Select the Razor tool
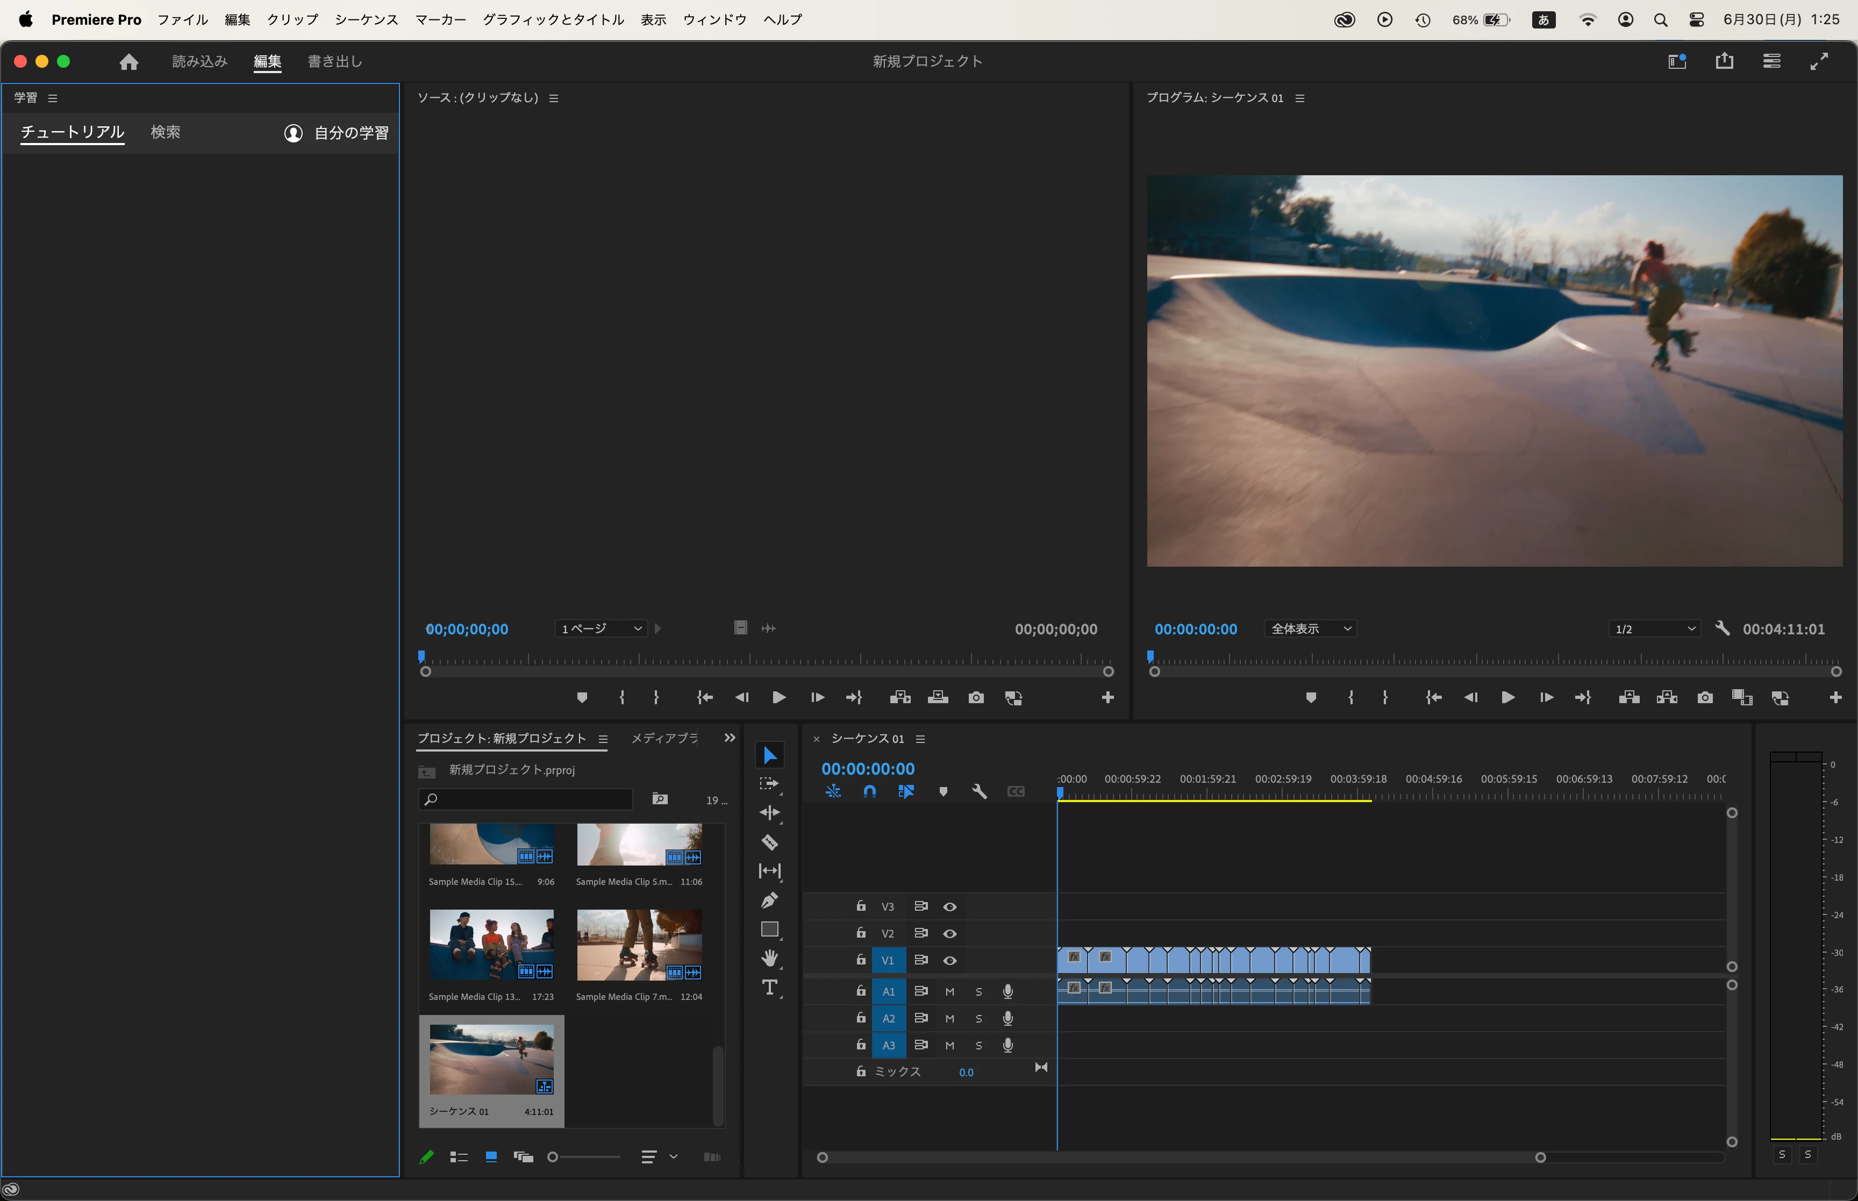 769,842
